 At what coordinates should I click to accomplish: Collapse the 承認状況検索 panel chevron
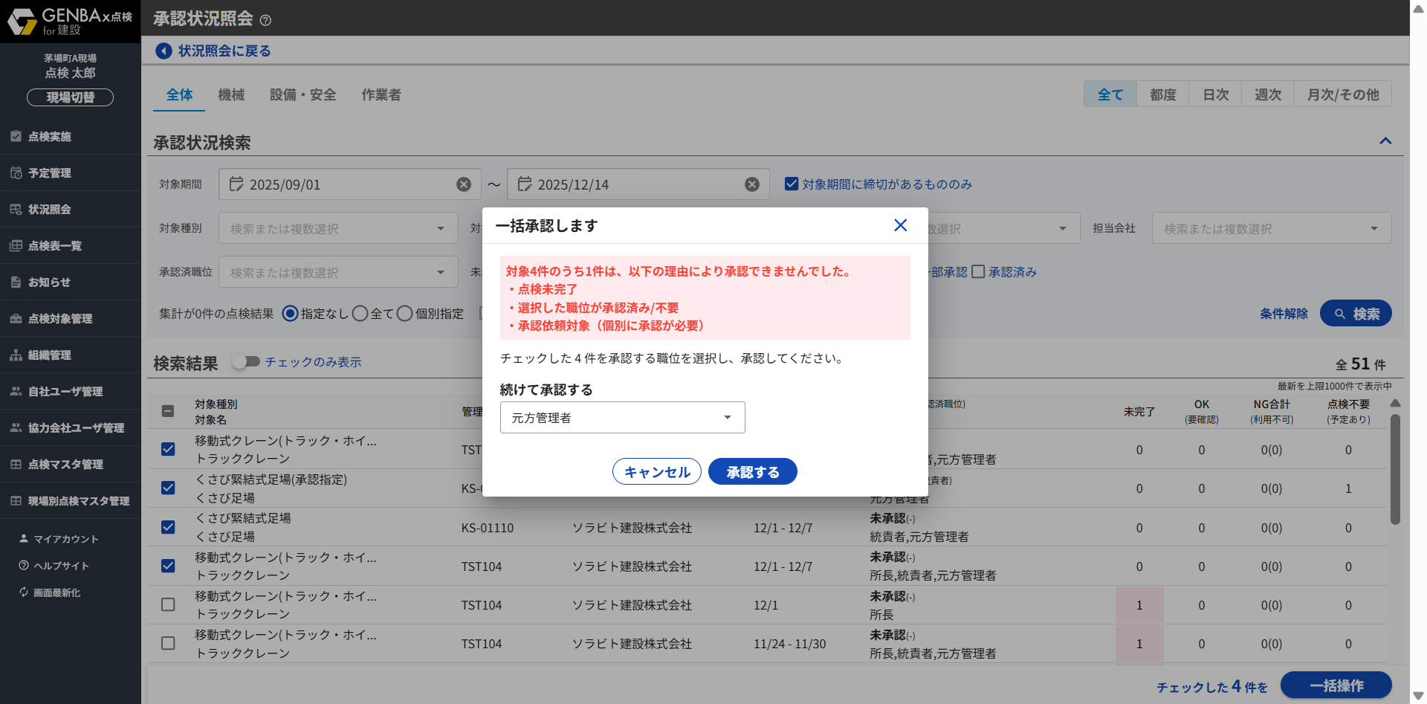(1385, 141)
